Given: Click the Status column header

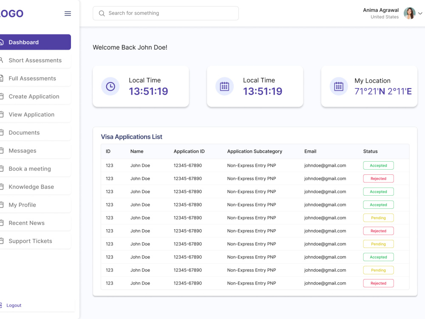Looking at the screenshot, I should tap(370, 151).
